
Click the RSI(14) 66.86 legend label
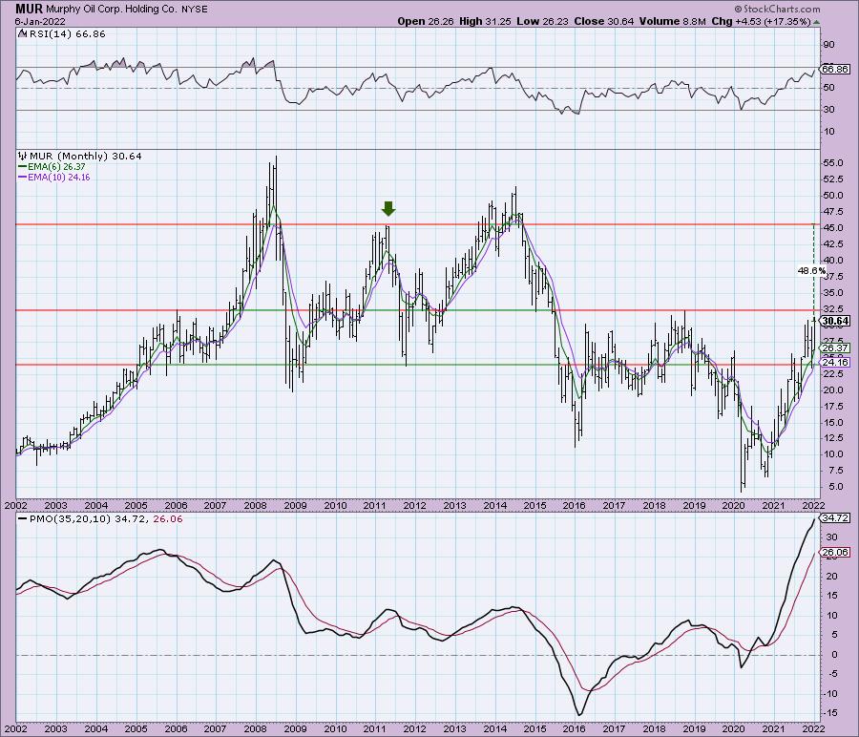point(66,34)
